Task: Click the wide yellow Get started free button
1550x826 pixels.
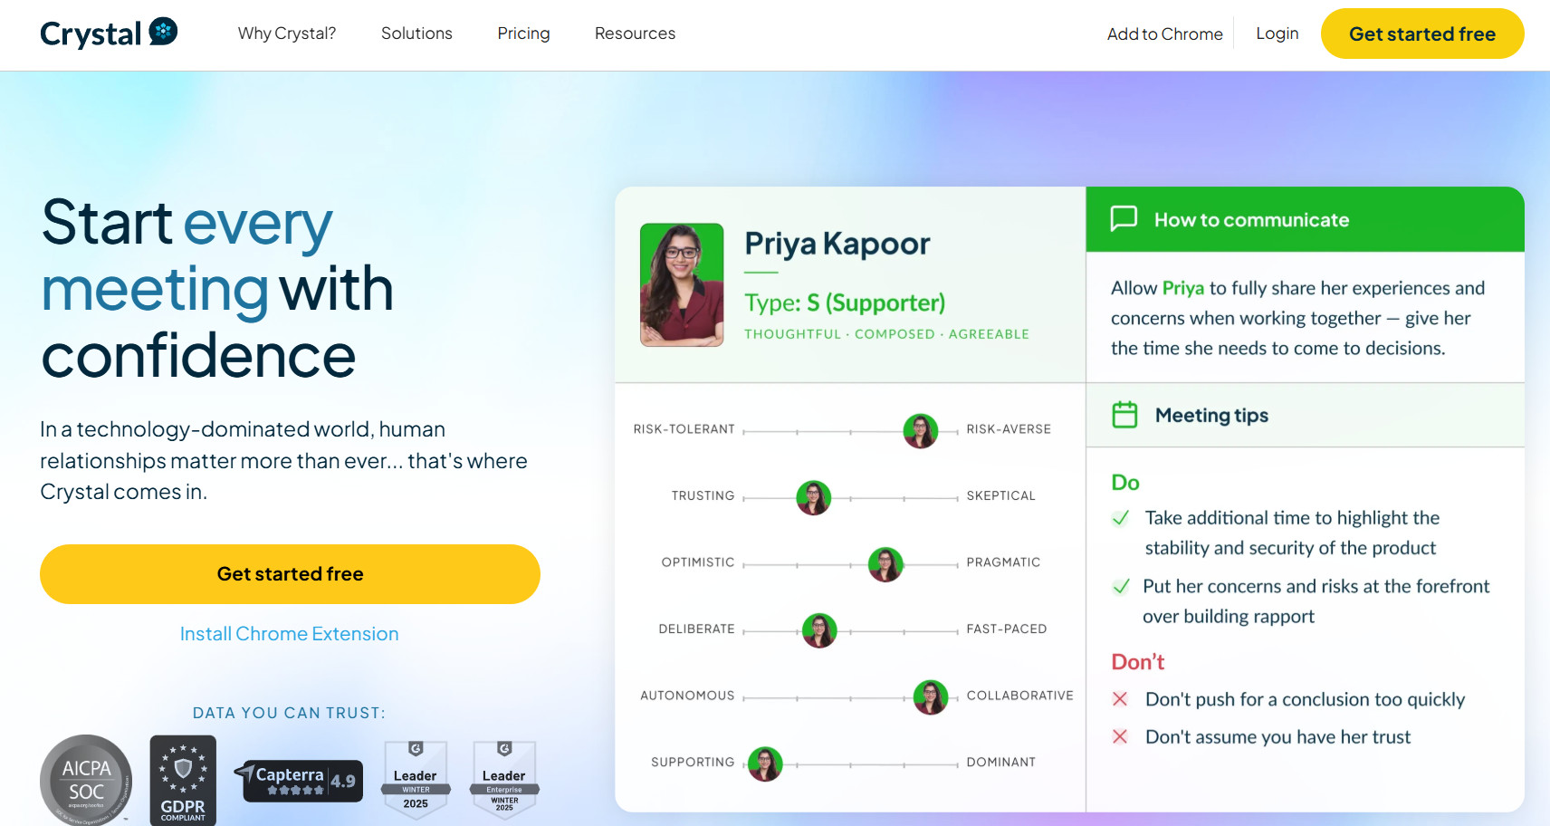Action: coord(290,574)
